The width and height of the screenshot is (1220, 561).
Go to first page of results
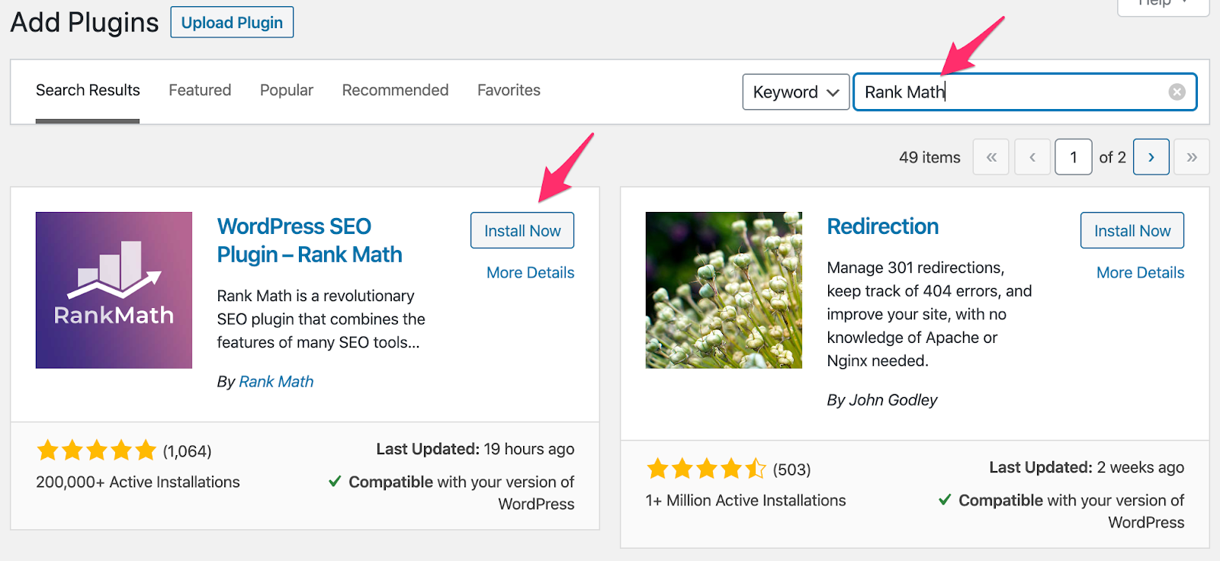point(991,157)
